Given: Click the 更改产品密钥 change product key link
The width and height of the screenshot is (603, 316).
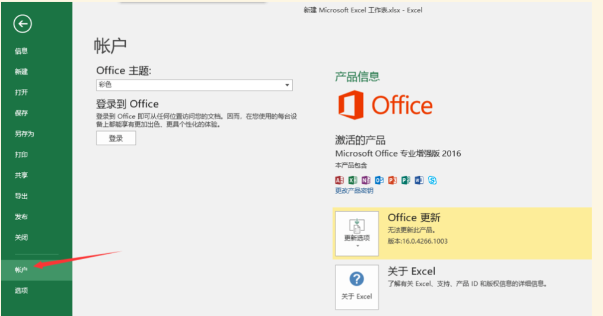Looking at the screenshot, I should [x=354, y=191].
